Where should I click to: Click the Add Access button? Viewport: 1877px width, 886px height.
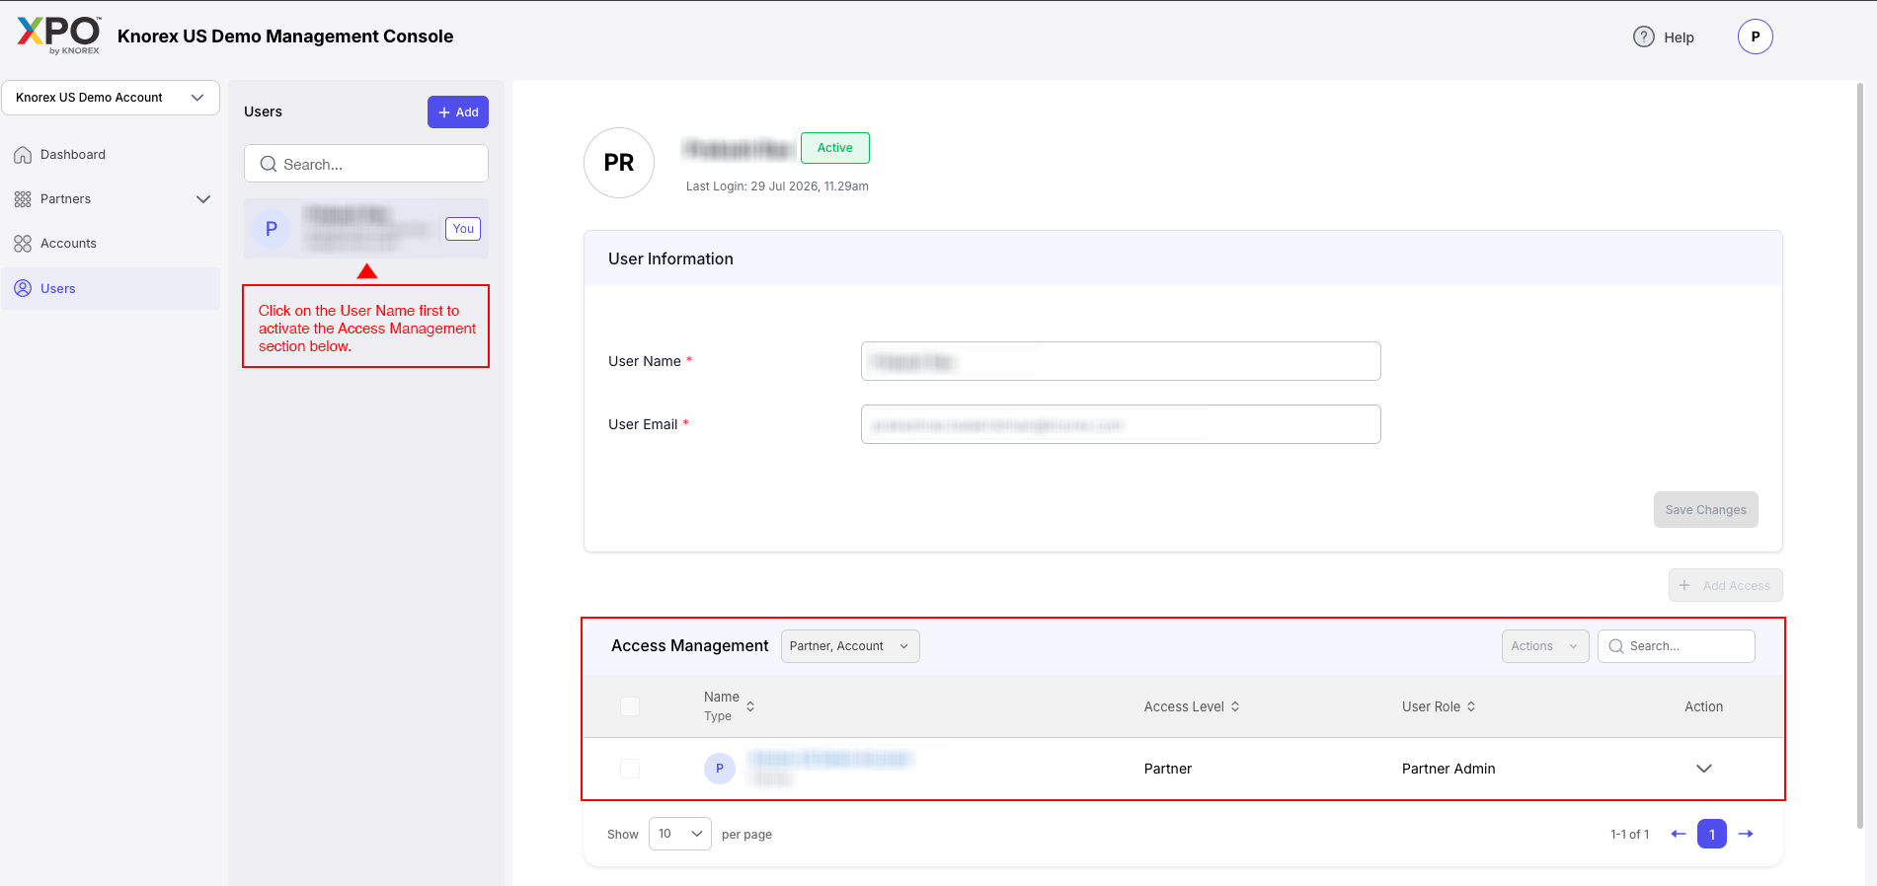point(1725,585)
